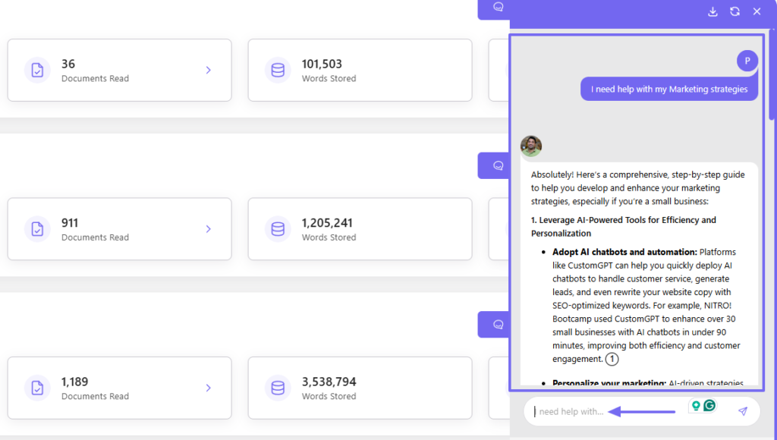
Task: Click the '36' documents count text
Action: pyautogui.click(x=68, y=64)
